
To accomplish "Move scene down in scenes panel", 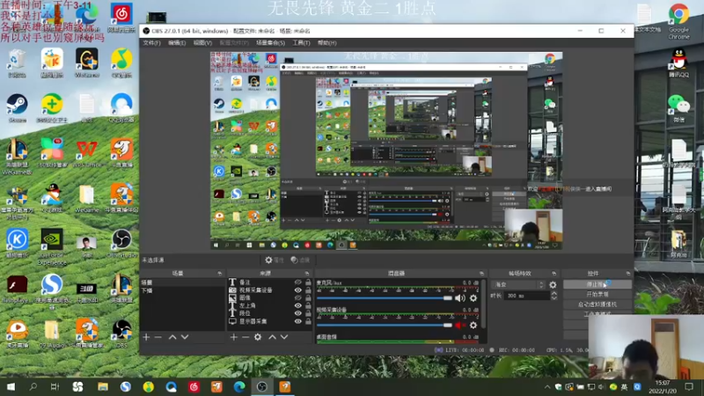I will click(x=185, y=337).
